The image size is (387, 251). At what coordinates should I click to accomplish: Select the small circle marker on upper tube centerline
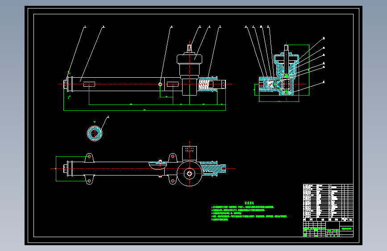[160, 84]
